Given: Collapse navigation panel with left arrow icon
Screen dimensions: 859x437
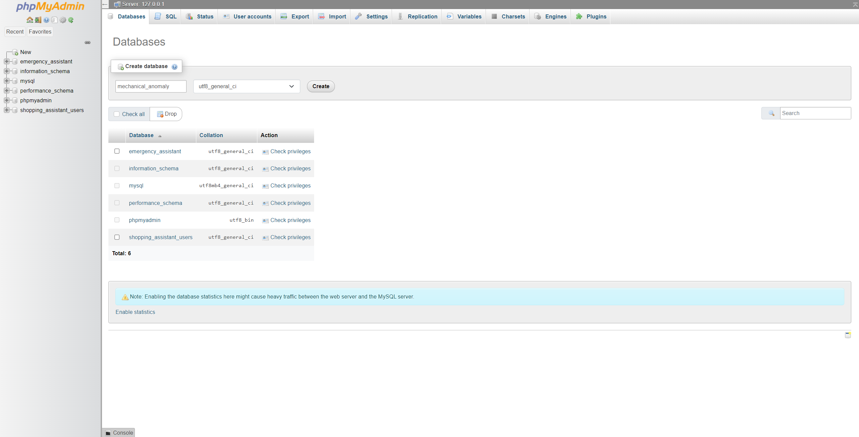Looking at the screenshot, I should (x=105, y=4).
